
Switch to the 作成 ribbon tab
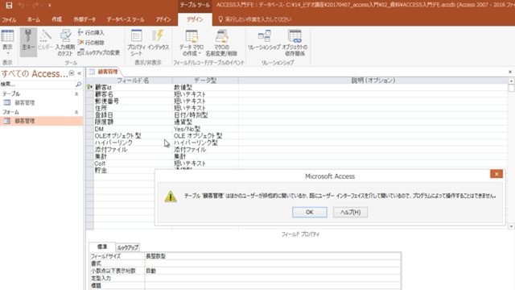point(57,19)
